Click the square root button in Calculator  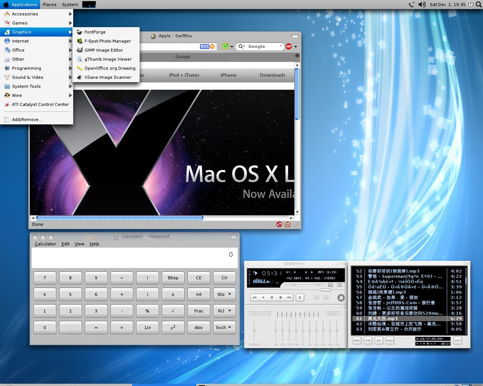(173, 311)
